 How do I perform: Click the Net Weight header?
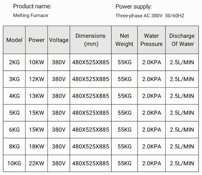pos(124,40)
